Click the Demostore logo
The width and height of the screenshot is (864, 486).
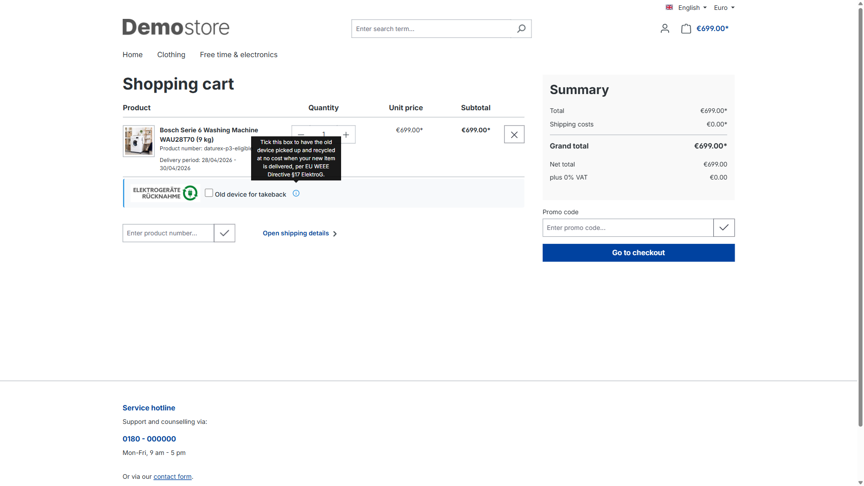(176, 27)
